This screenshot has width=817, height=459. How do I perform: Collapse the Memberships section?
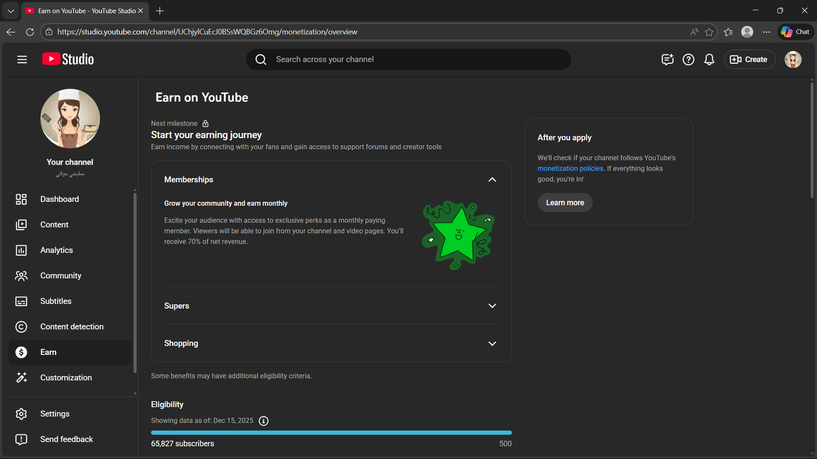point(492,180)
